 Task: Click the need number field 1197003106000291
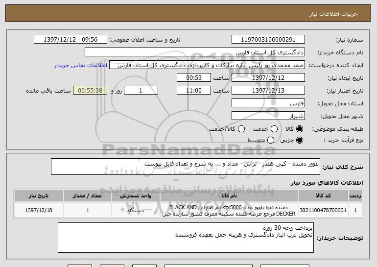coord(268,40)
